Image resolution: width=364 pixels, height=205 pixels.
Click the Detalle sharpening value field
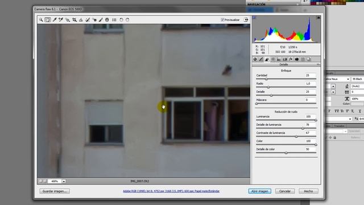tap(311, 92)
